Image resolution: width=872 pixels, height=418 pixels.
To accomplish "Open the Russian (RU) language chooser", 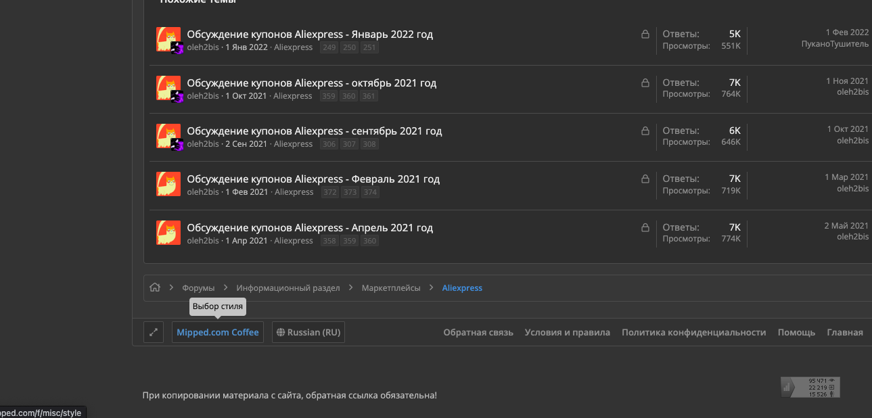I will pyautogui.click(x=308, y=332).
